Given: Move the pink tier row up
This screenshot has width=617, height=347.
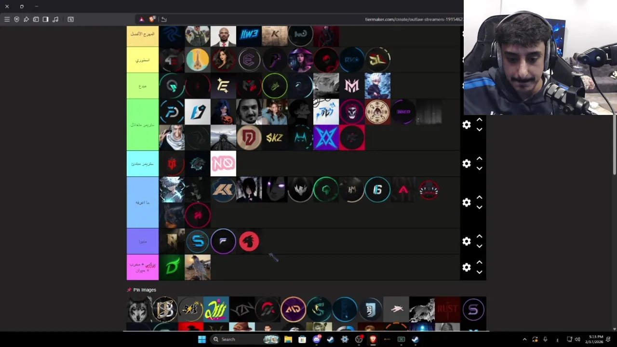Looking at the screenshot, I should 479,262.
